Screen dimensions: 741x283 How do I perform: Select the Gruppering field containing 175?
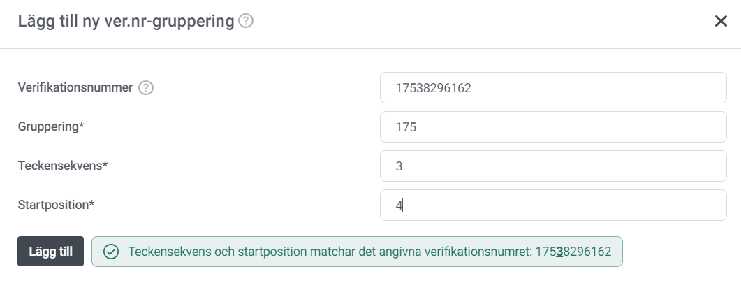[553, 127]
